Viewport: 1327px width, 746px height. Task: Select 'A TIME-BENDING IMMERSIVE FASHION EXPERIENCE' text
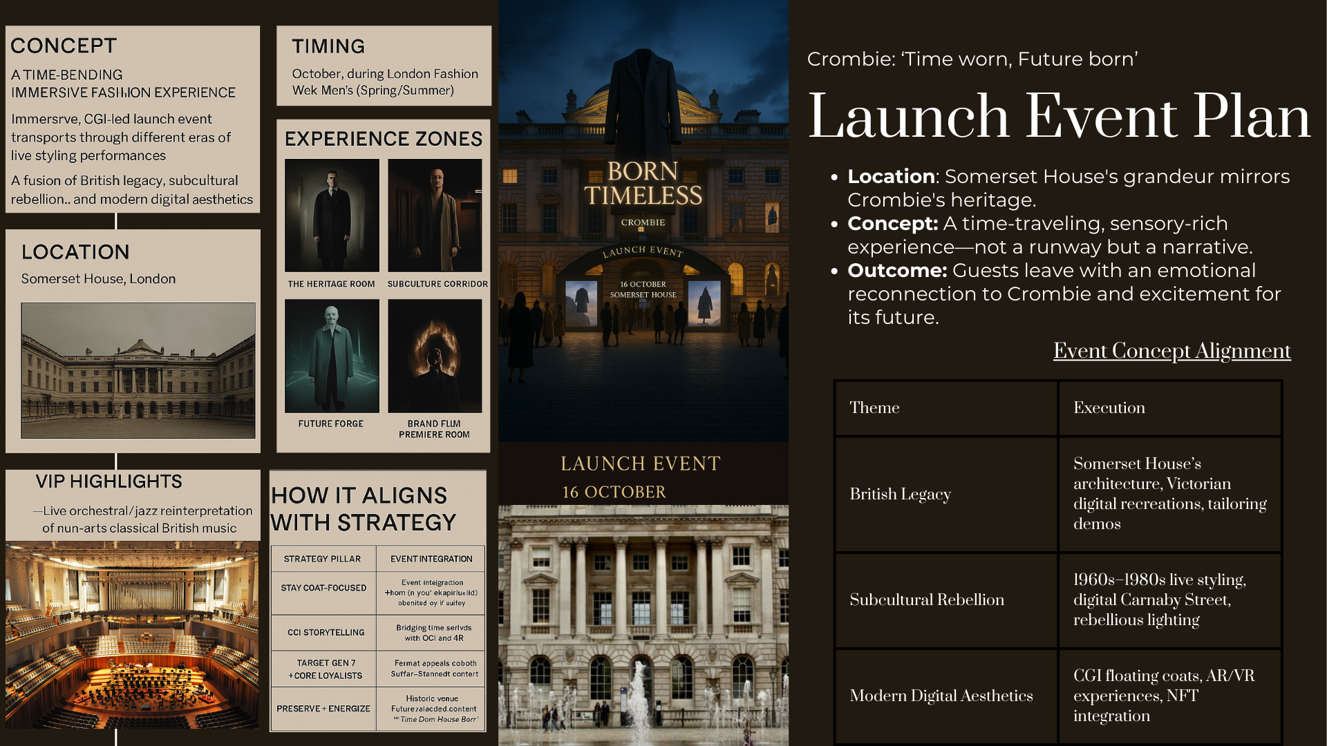tap(123, 84)
